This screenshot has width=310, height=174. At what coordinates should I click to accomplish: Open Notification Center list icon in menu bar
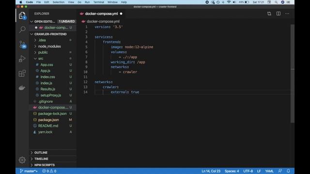pyautogui.click(x=289, y=2)
